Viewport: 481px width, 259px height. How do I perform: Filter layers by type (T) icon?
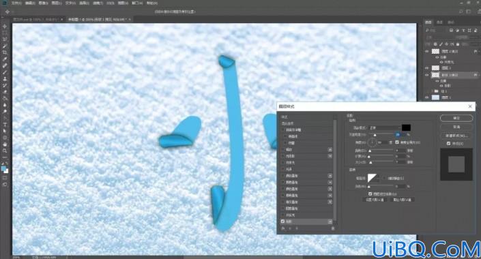(463, 31)
